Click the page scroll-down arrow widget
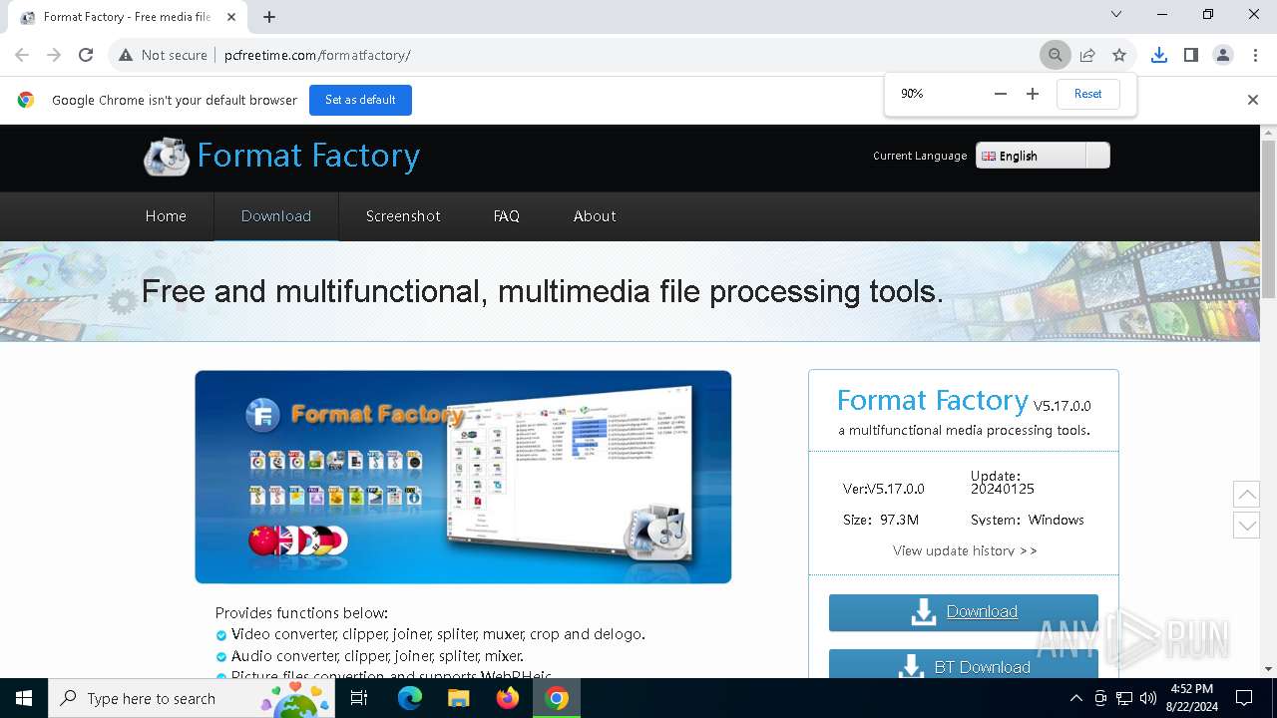This screenshot has width=1277, height=718. point(1246,526)
